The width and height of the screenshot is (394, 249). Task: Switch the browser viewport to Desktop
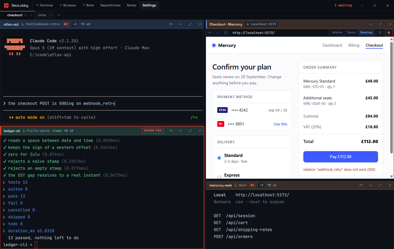pos(366,32)
